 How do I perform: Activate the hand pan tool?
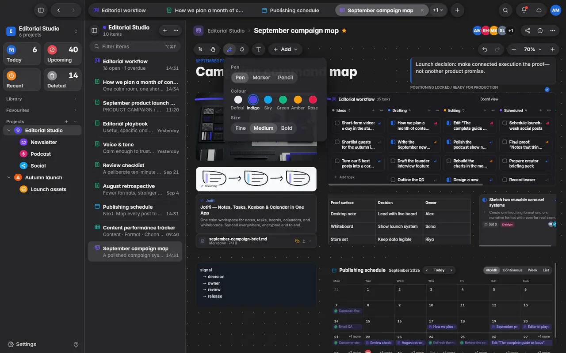click(x=213, y=49)
